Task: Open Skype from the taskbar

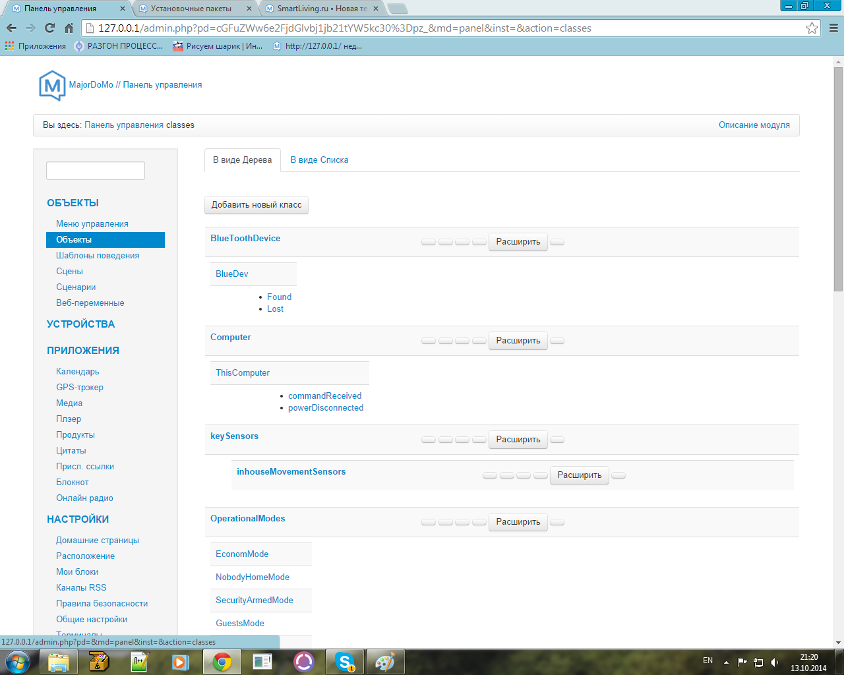Action: point(345,661)
